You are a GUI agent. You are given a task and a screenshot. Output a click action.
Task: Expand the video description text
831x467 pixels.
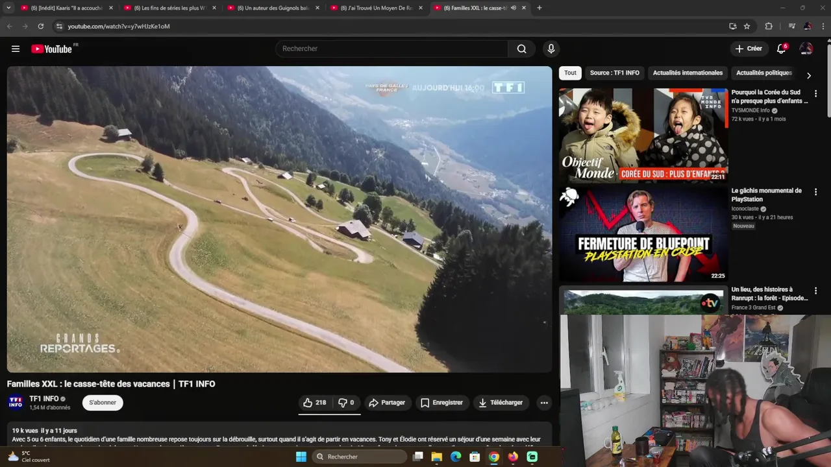279,439
